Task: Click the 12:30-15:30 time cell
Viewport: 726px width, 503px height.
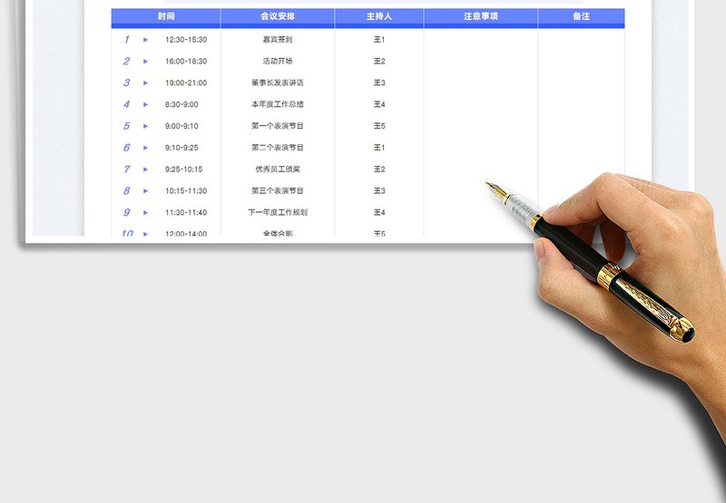Action: [x=186, y=40]
